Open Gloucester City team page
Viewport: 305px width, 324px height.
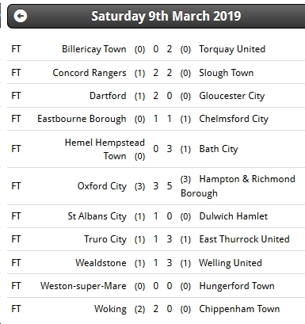(232, 96)
